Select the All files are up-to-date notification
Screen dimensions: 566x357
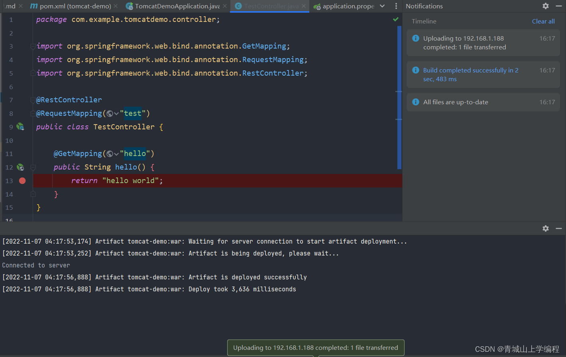tap(483, 102)
